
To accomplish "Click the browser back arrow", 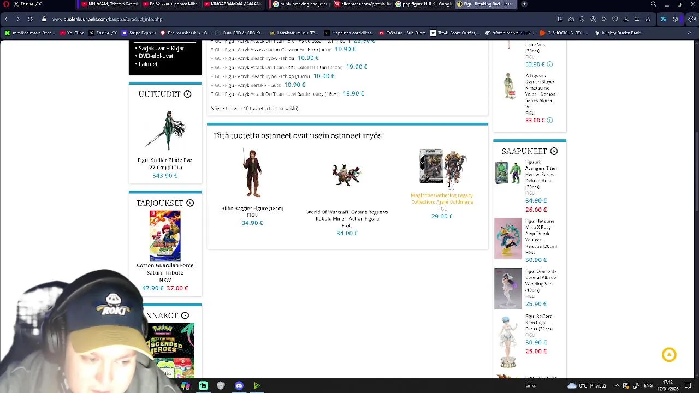I will click(x=6, y=19).
